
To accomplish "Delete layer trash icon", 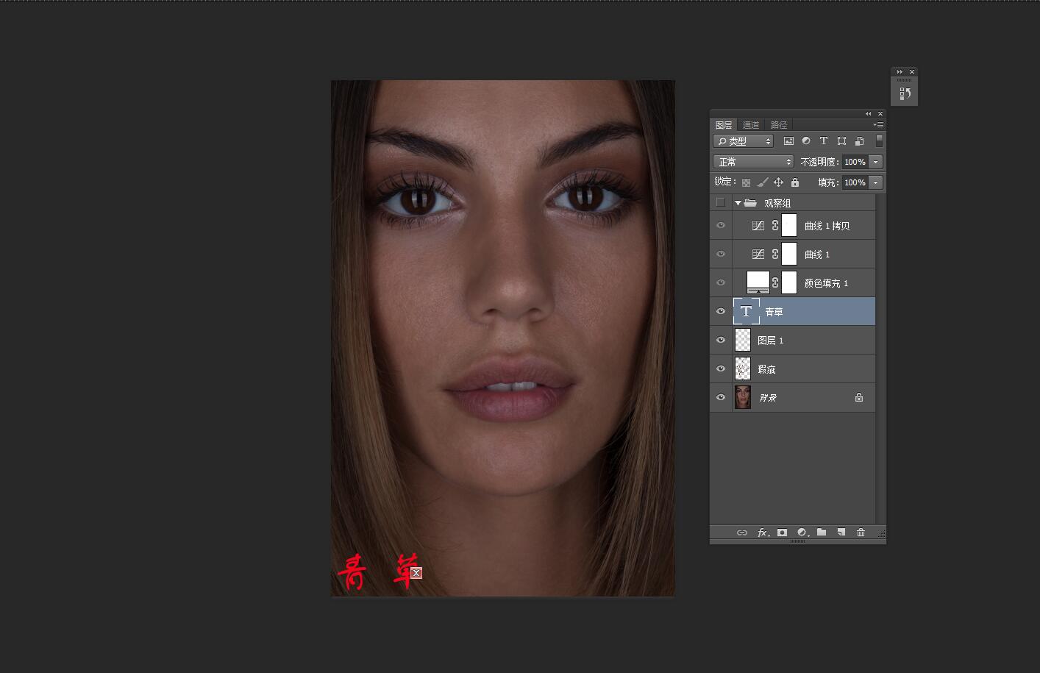I will point(861,533).
